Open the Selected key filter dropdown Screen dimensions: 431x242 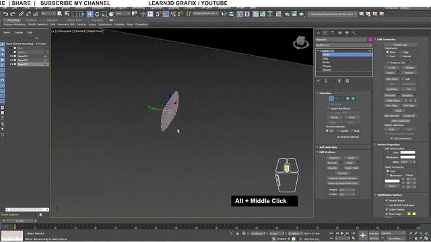point(393,233)
